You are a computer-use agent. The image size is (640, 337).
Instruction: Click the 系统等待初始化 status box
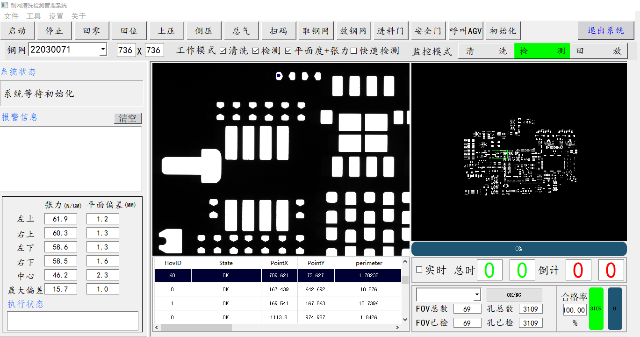point(72,93)
